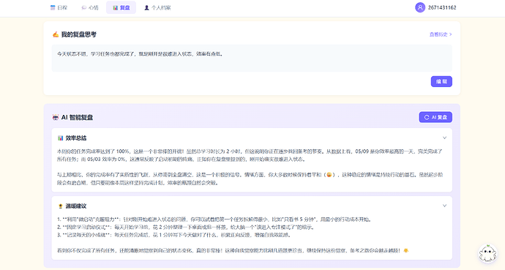Click the 温暖建议 lightbulb icon
505x270 pixels.
[60, 206]
